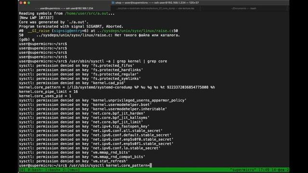Viewport: 308px width, 173px height.
Task: Select the ~/Documents bash terminal tab
Action: click(244, 9)
